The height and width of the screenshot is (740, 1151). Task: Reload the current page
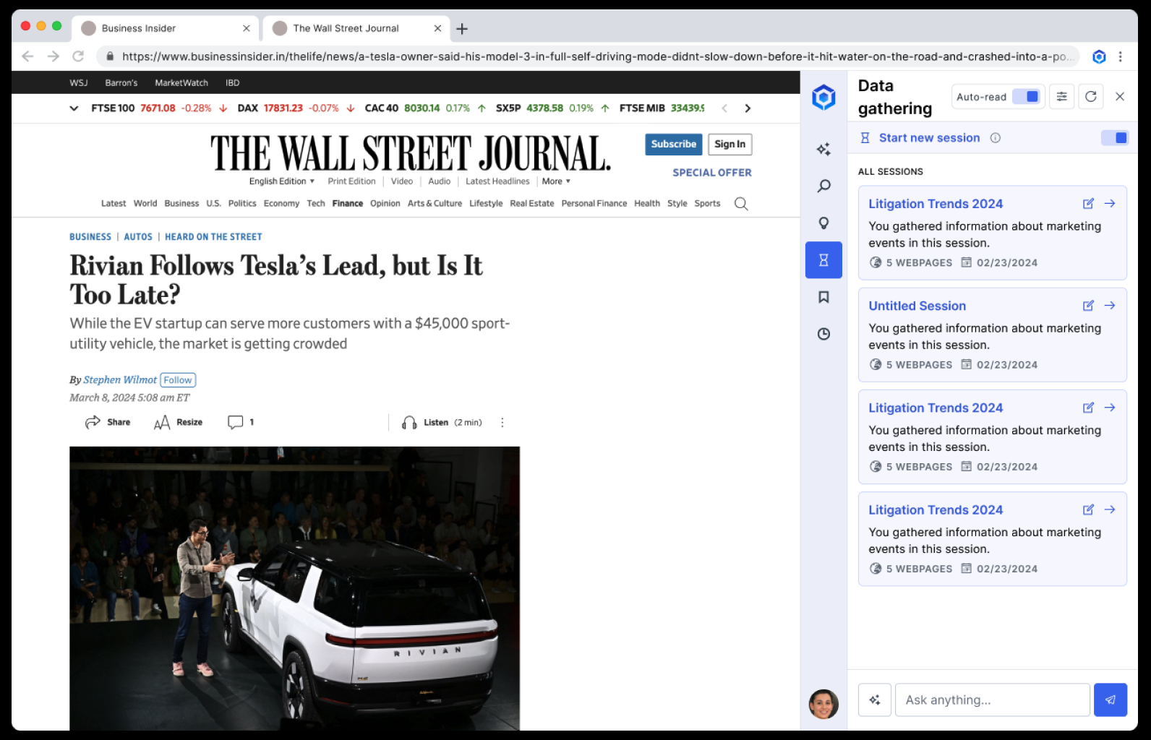click(x=78, y=56)
